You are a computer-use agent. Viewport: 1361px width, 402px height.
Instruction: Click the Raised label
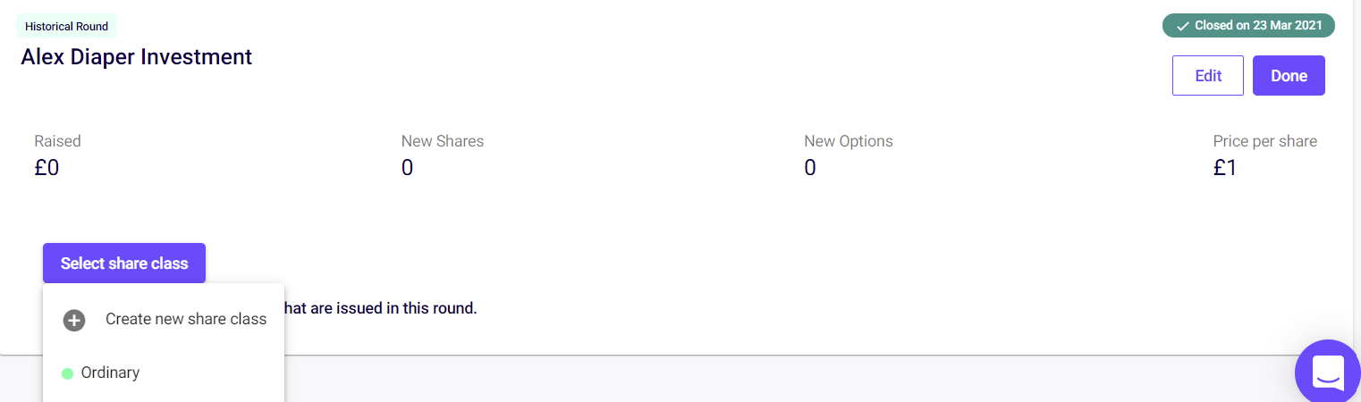(57, 141)
